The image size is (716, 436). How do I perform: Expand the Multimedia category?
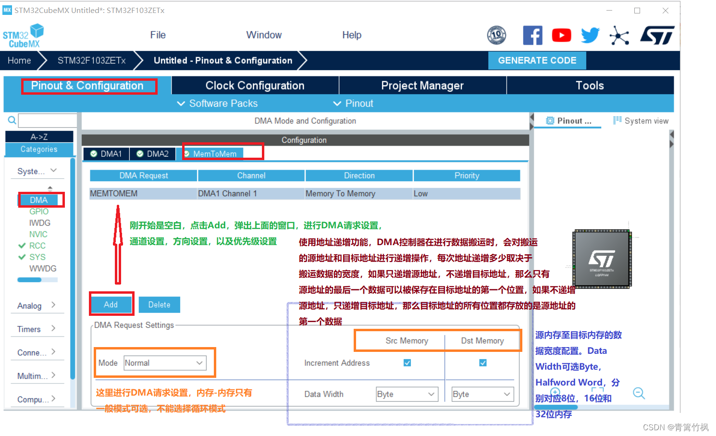pos(37,376)
